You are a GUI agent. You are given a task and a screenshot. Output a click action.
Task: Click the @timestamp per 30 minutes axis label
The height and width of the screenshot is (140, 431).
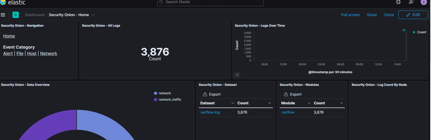330,72
